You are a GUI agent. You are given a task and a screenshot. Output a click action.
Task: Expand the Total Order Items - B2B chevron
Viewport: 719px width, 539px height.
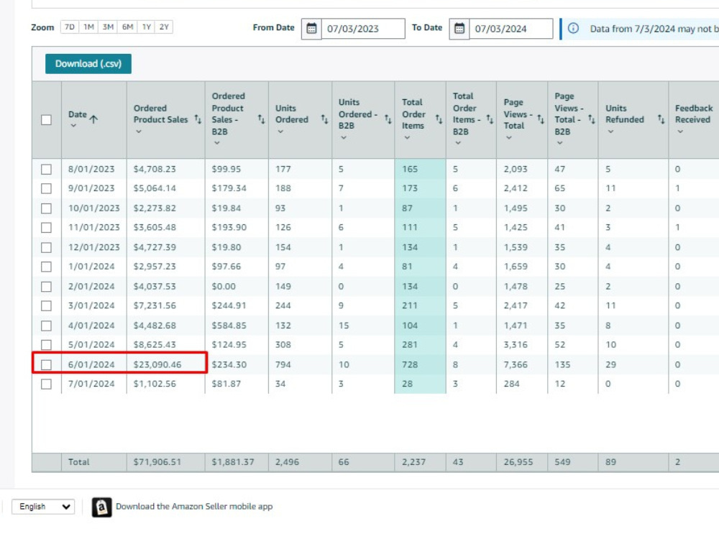[x=457, y=143]
